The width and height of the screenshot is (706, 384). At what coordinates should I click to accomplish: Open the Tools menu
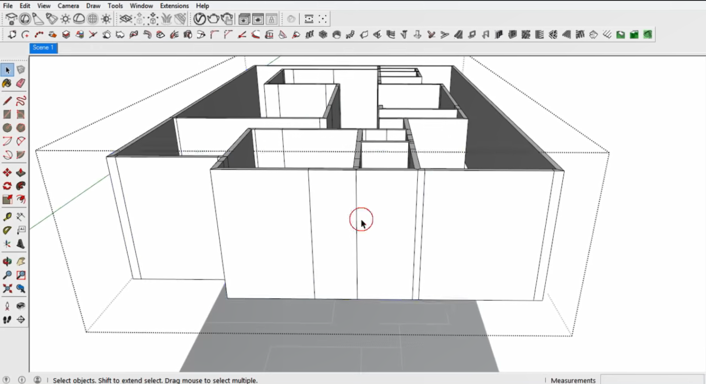[115, 6]
